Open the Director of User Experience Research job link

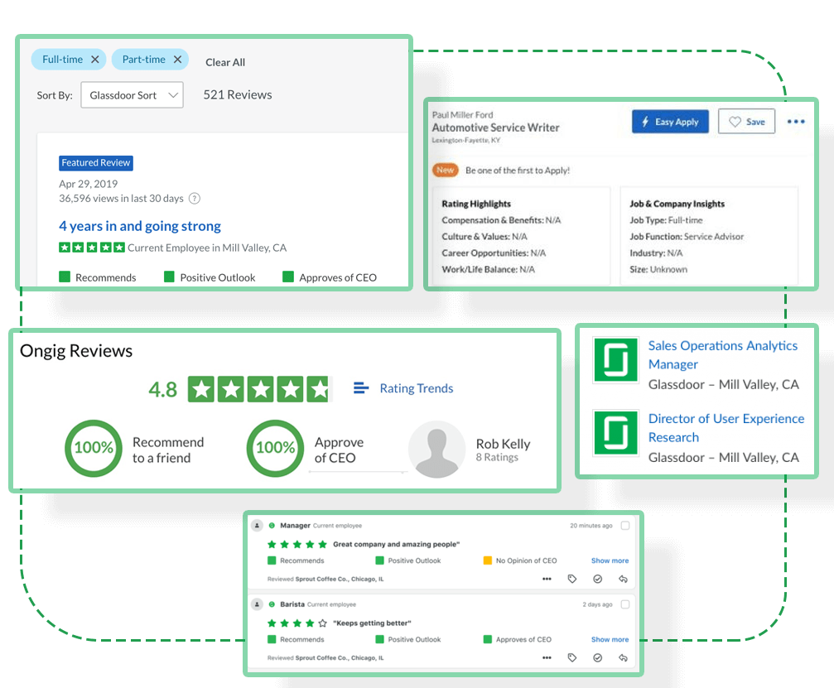click(x=726, y=427)
